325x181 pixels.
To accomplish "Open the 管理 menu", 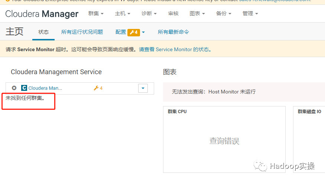I will click(250, 14).
